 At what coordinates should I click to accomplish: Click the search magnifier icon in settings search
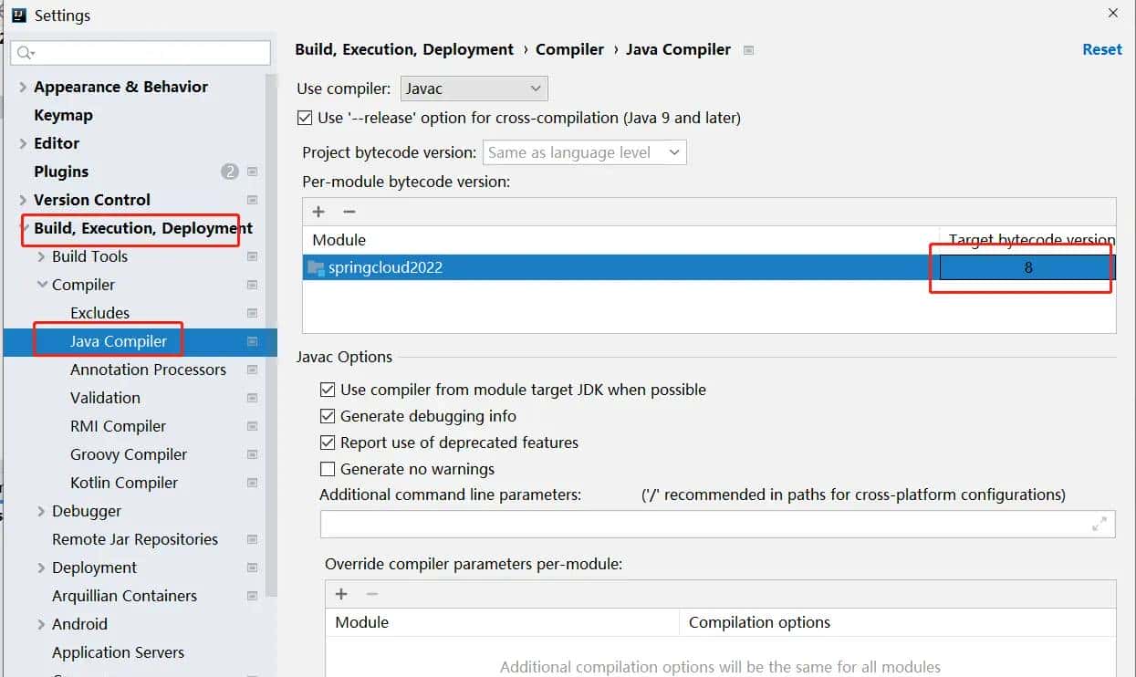pyautogui.click(x=25, y=53)
